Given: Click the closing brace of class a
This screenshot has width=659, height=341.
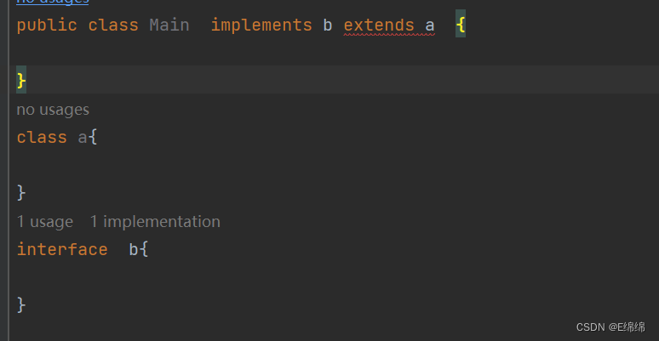Looking at the screenshot, I should point(22,192).
